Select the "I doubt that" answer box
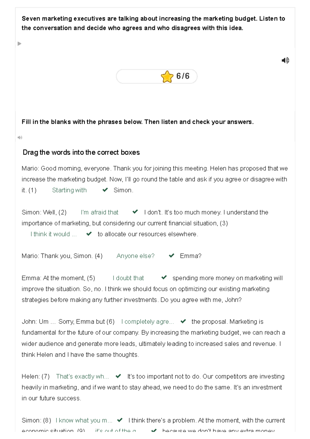This screenshot has width=310, height=439. (128, 278)
